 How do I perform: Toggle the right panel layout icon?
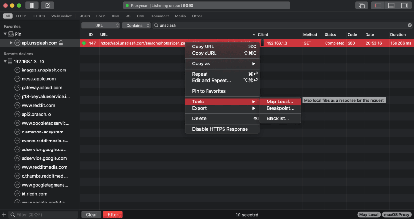[x=404, y=5]
